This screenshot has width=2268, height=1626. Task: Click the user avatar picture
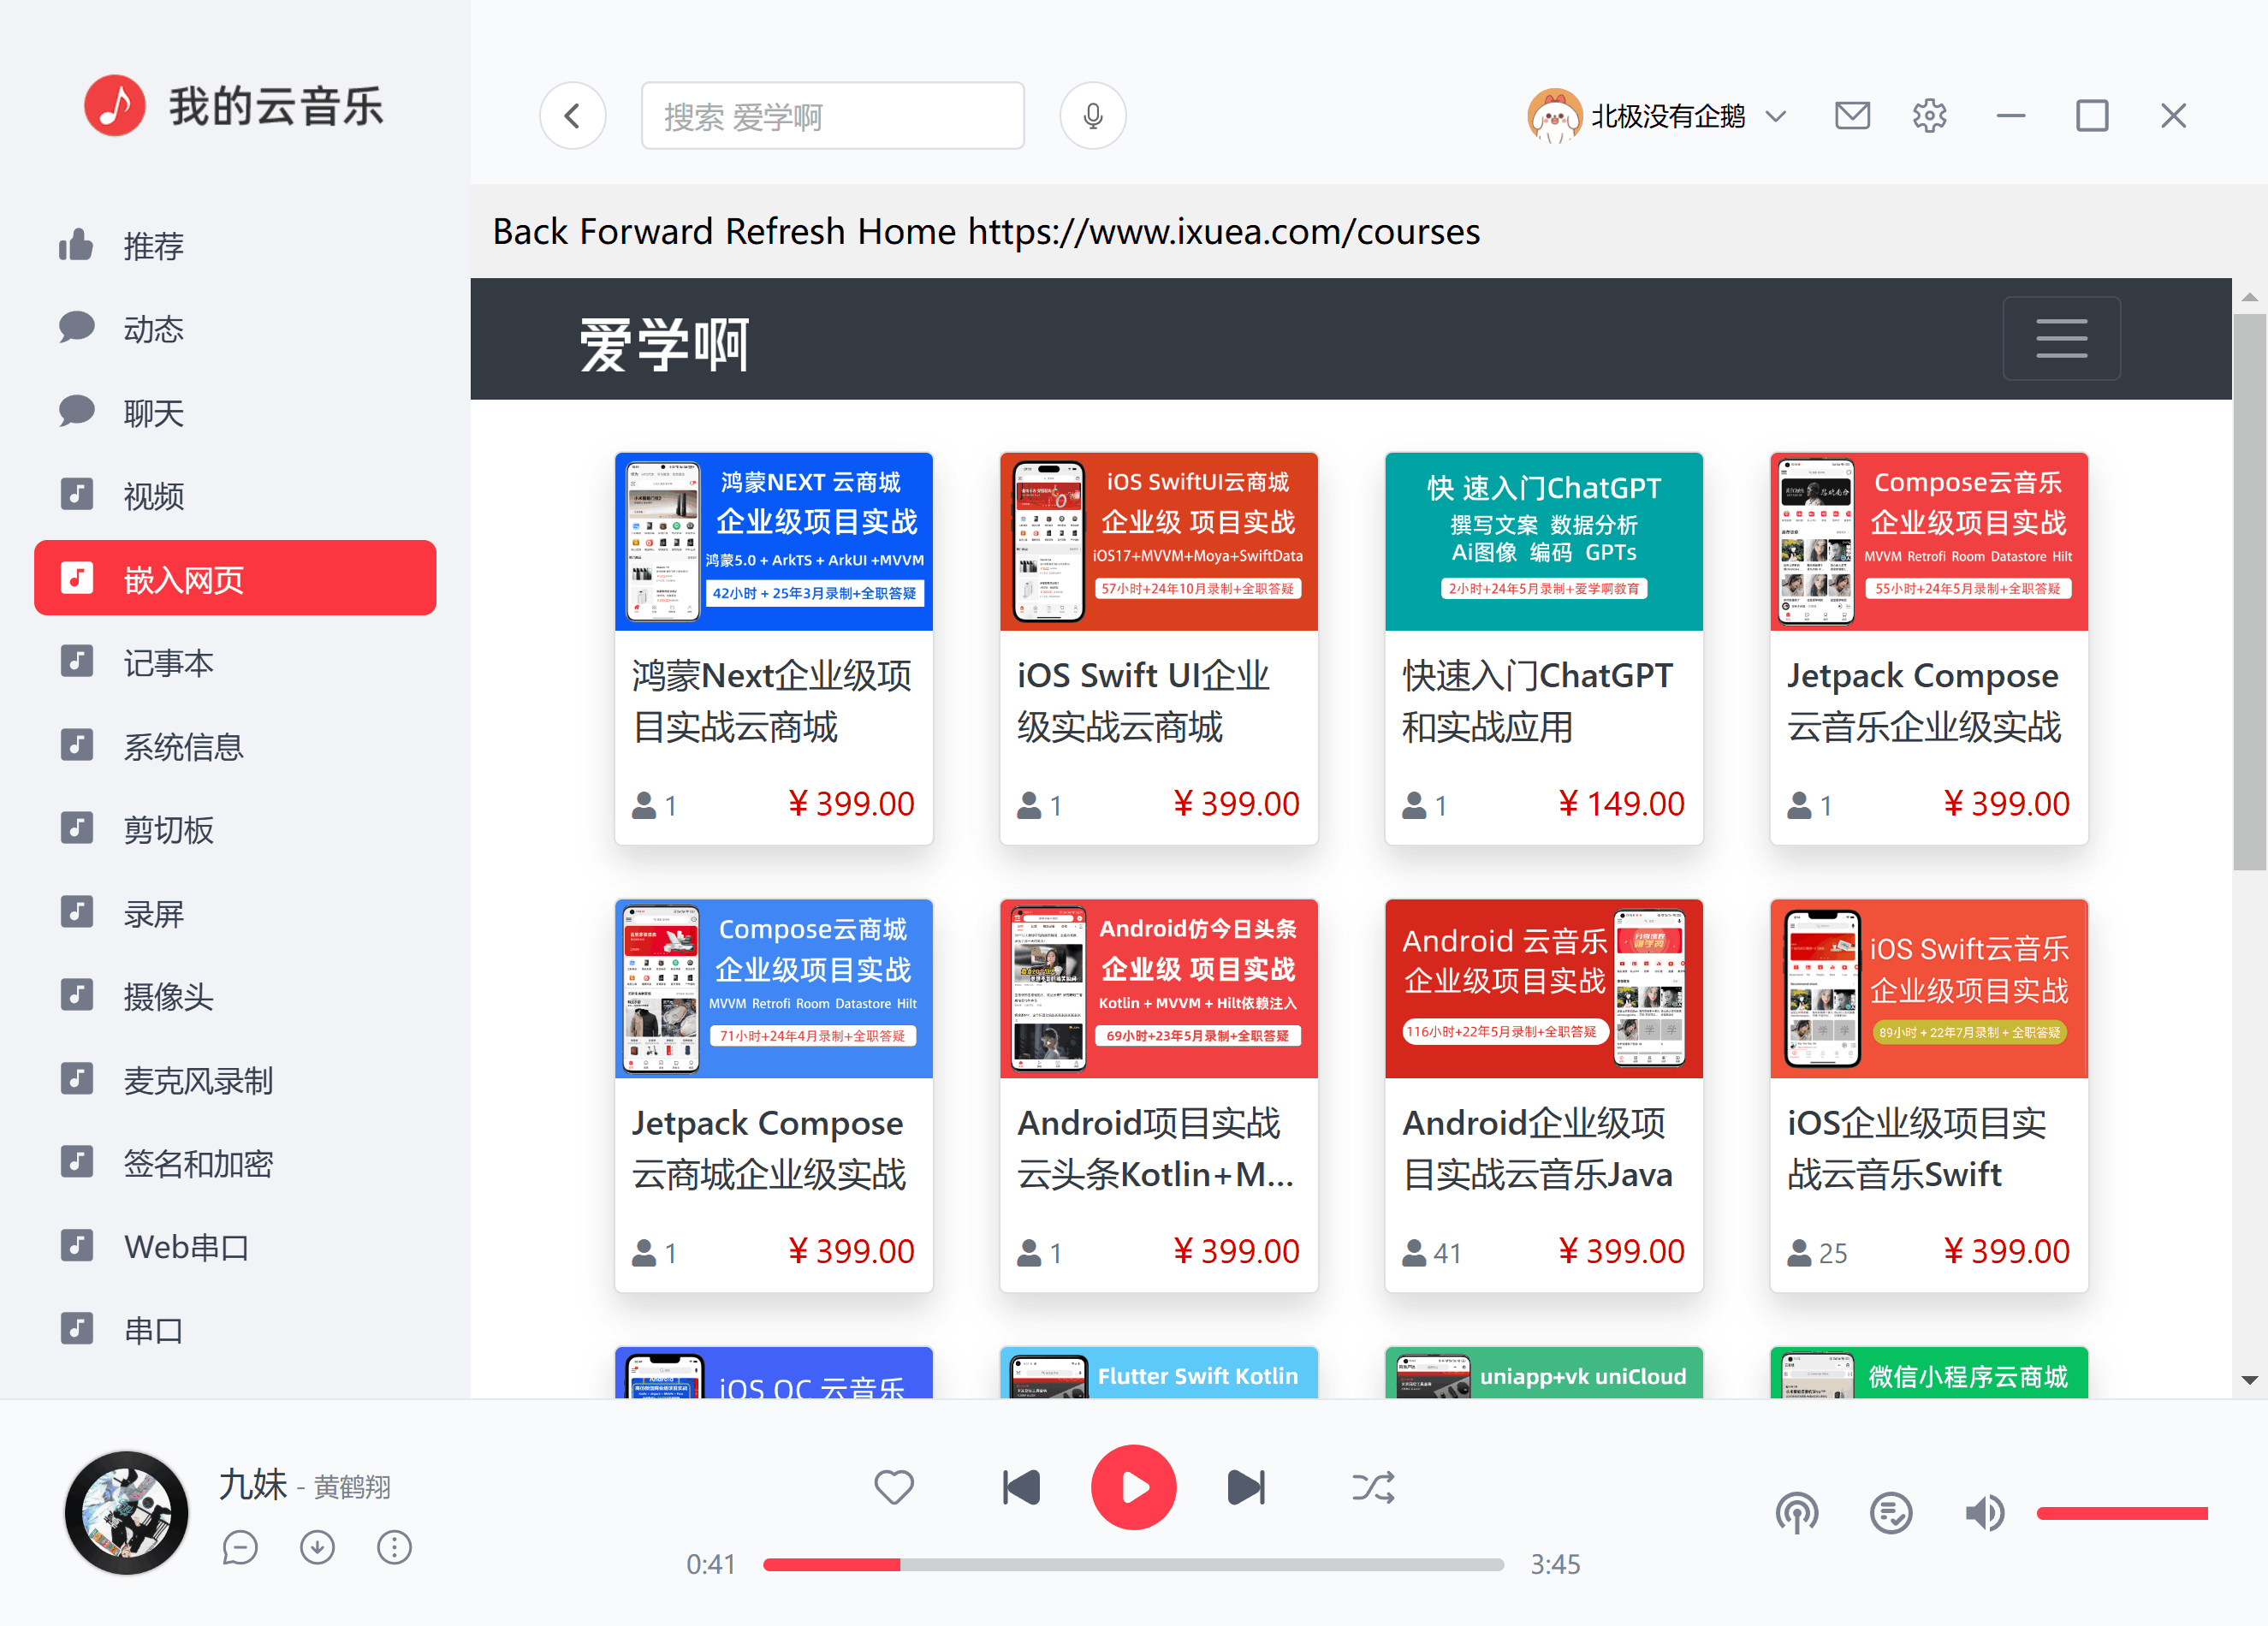[x=1554, y=116]
